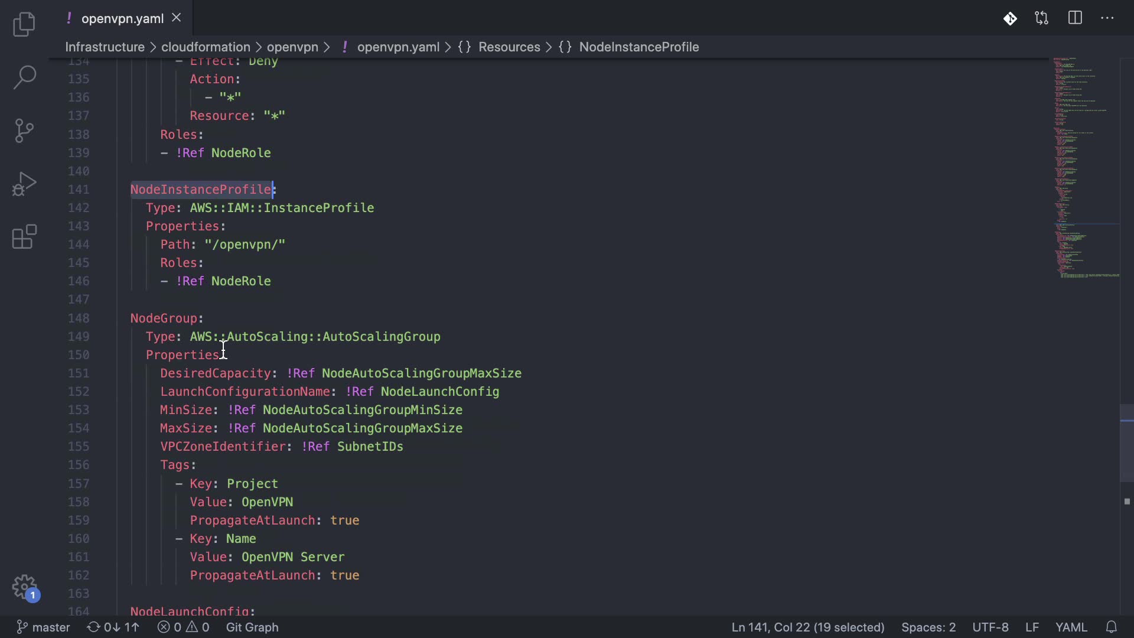
Task: Click the Resources breadcrumb segment
Action: [x=509, y=47]
